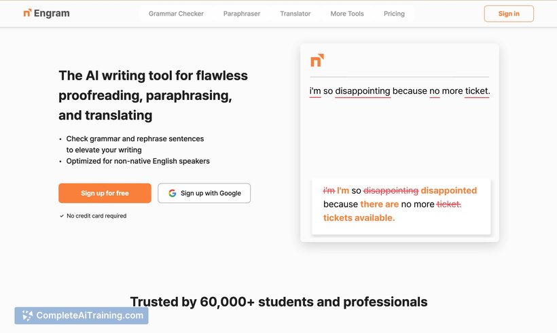This screenshot has width=557, height=333.
Task: Click the CompleteAiTraining.com watermark icon
Action: [27, 315]
